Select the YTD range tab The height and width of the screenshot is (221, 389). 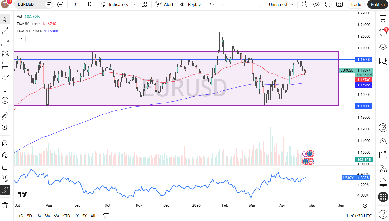tap(66, 216)
